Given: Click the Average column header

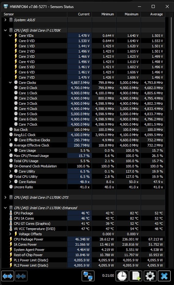Looking at the screenshot, I should point(153,14).
